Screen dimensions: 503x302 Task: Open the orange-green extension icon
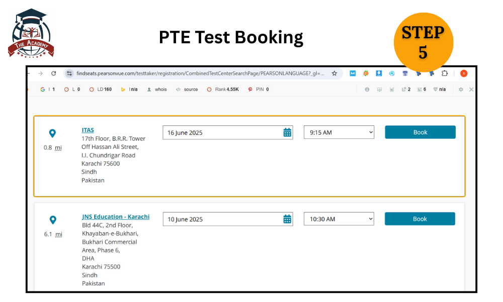click(x=366, y=73)
